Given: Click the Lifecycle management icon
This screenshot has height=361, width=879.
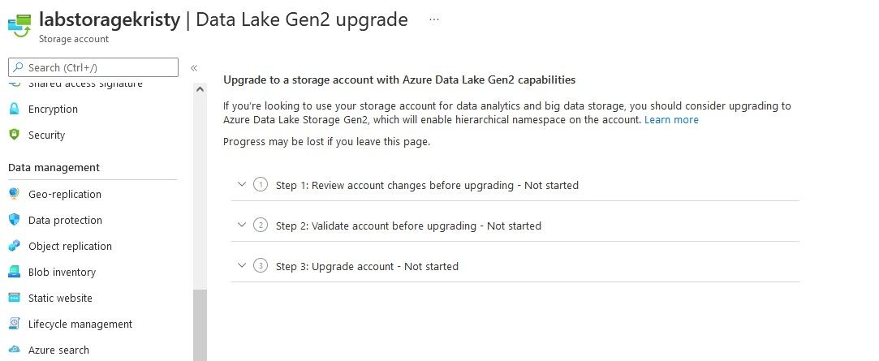Looking at the screenshot, I should coord(13,324).
